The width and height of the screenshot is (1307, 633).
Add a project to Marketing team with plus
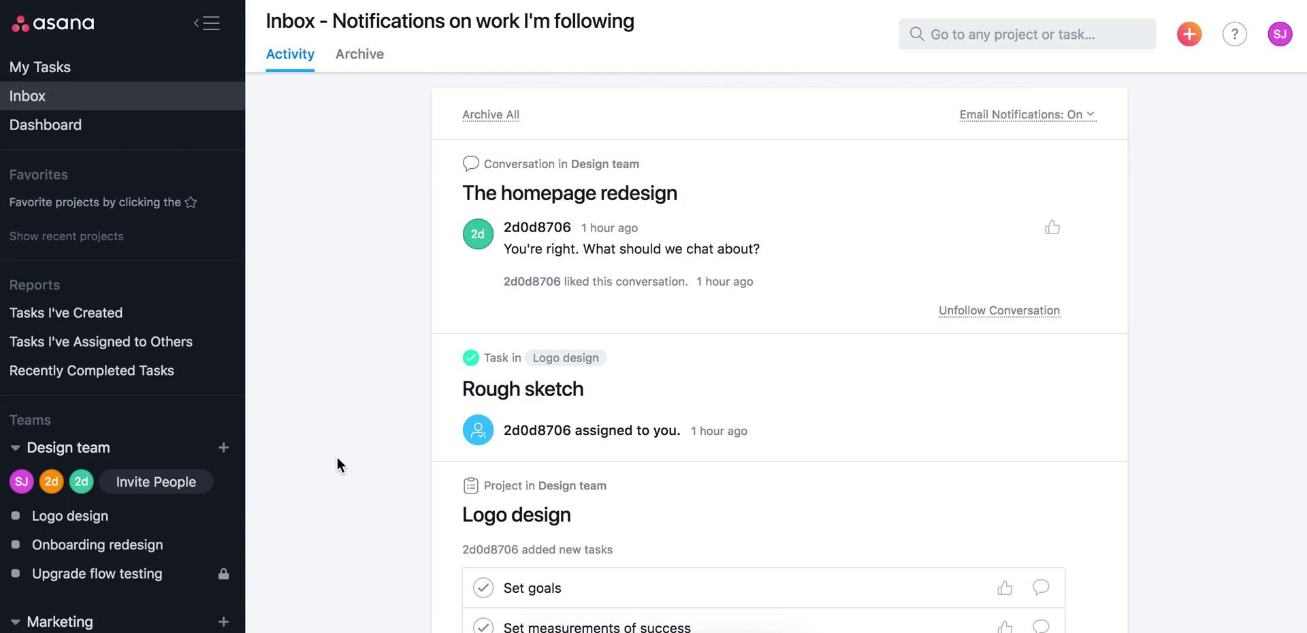[x=223, y=621]
